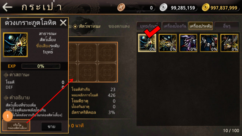Click the gold coin currency icon

(206, 7)
